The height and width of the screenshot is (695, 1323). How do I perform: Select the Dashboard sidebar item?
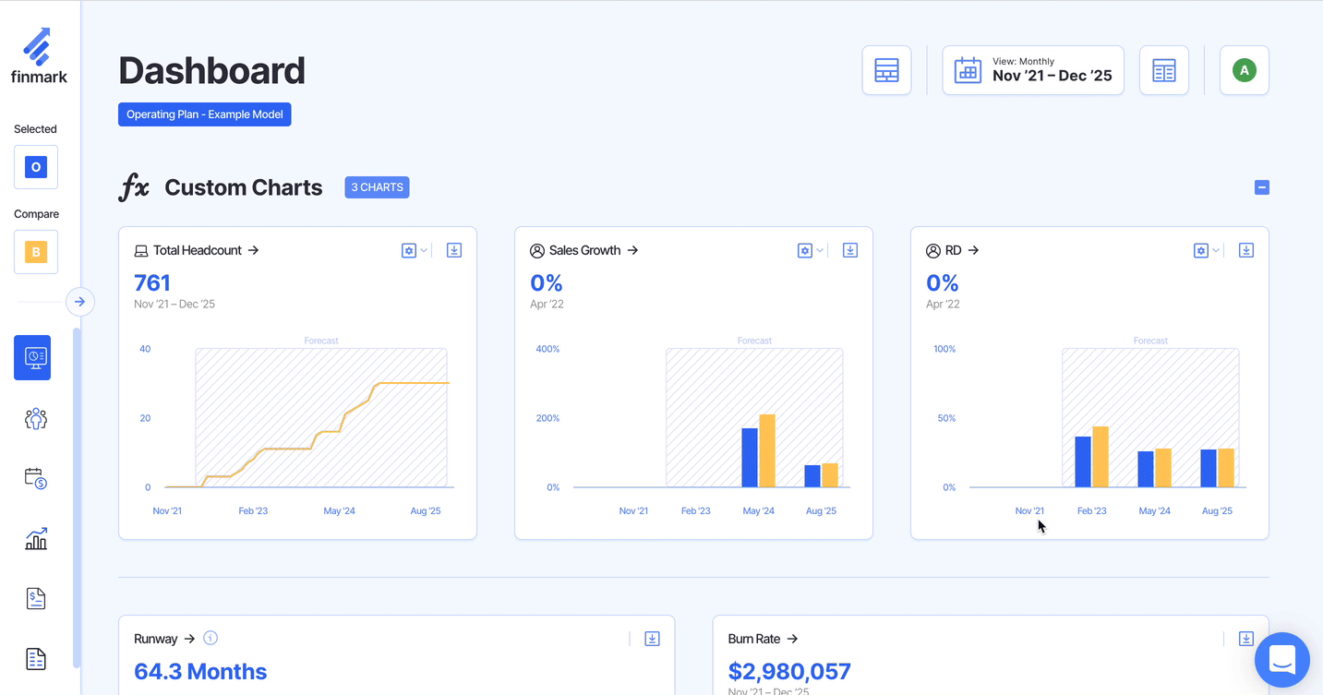pos(32,357)
